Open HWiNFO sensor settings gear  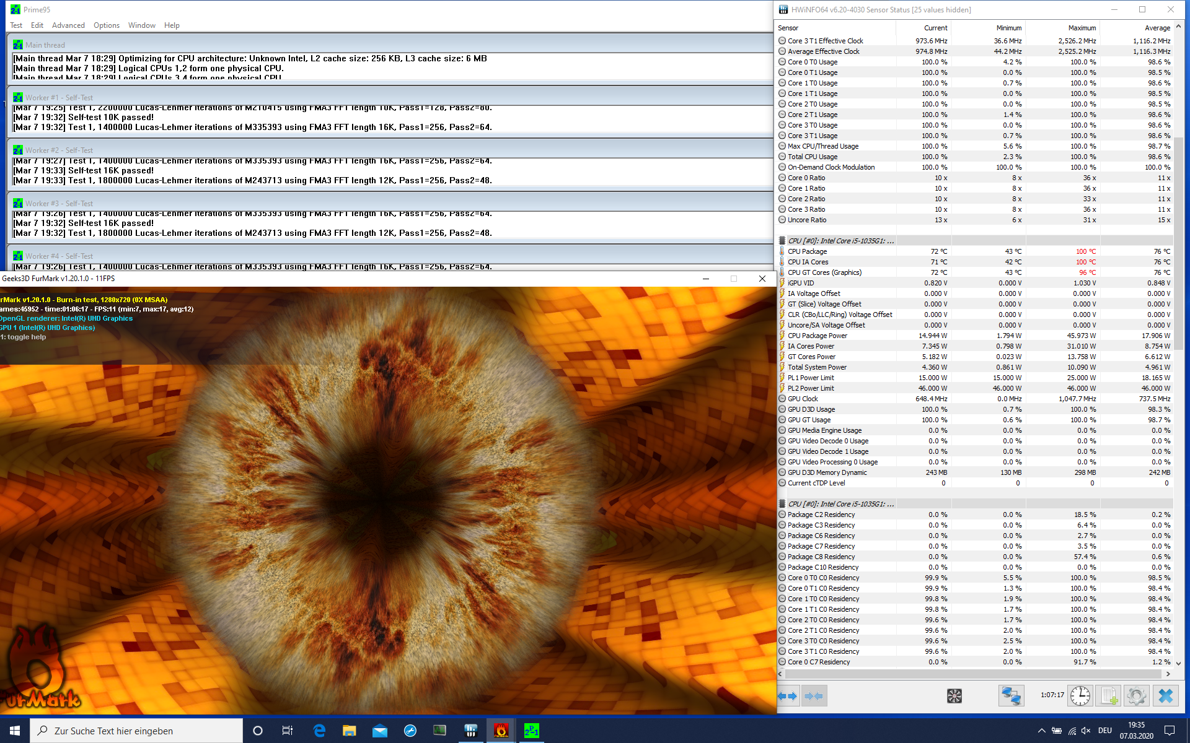point(1137,696)
